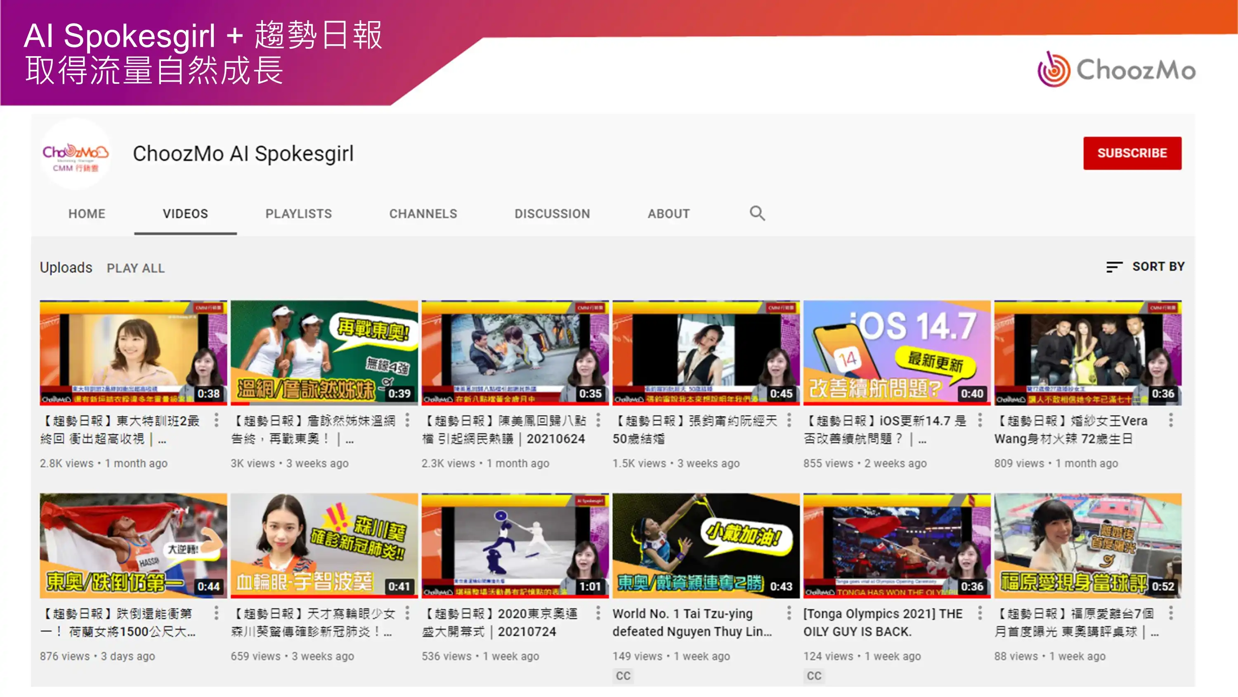Click the ChoozMo channel avatar

(x=76, y=154)
